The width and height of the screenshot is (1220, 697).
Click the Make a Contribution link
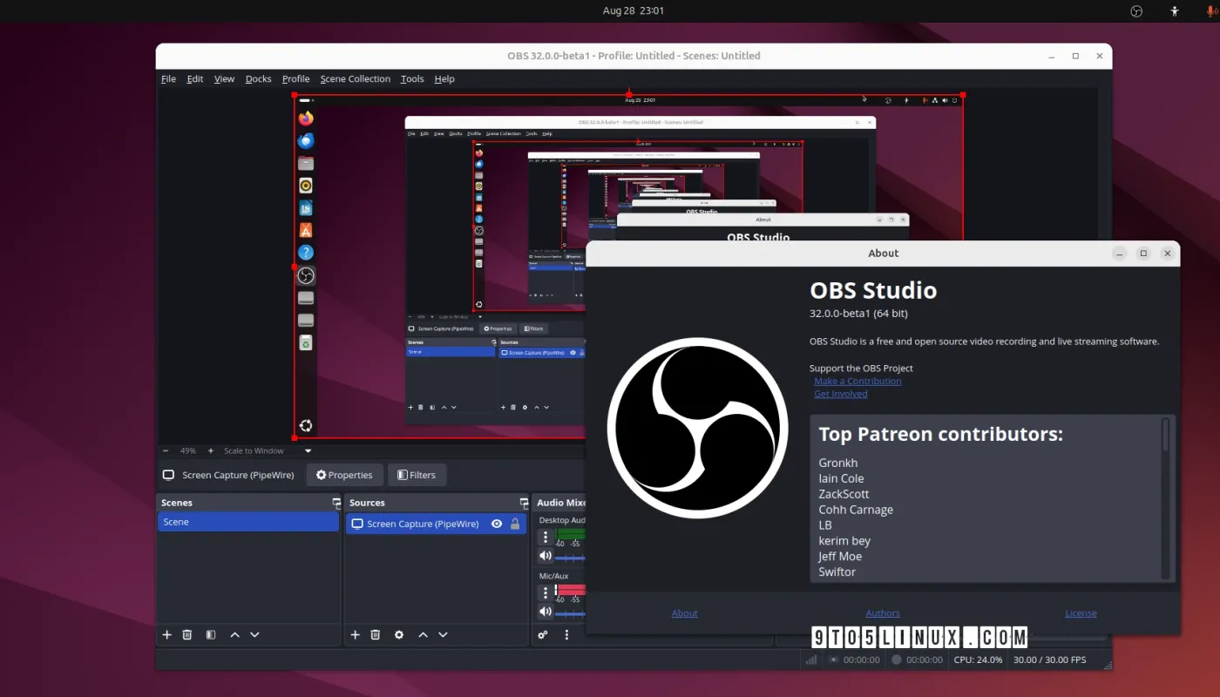click(x=857, y=381)
